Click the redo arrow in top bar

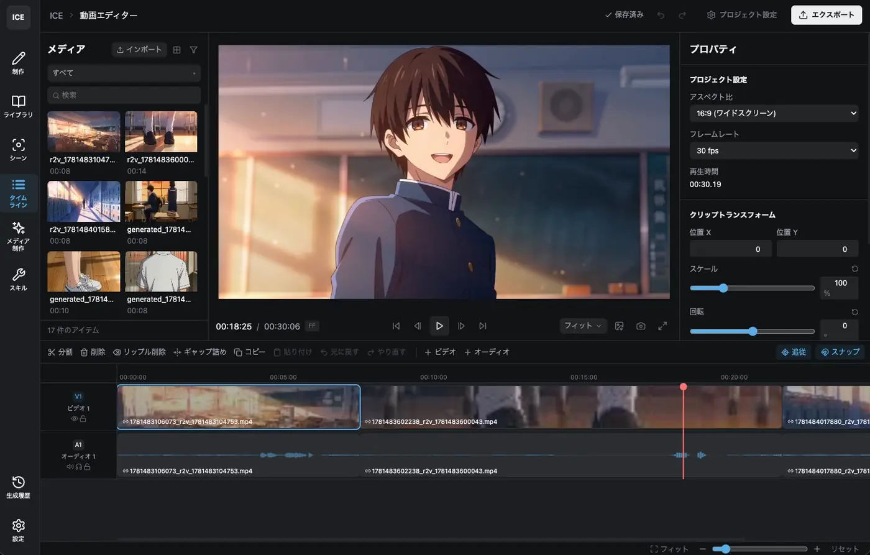[682, 15]
